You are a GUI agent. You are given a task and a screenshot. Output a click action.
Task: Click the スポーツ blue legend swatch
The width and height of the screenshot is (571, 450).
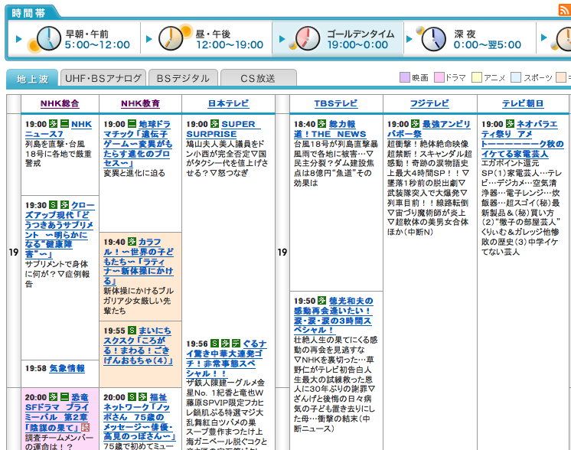pos(516,77)
